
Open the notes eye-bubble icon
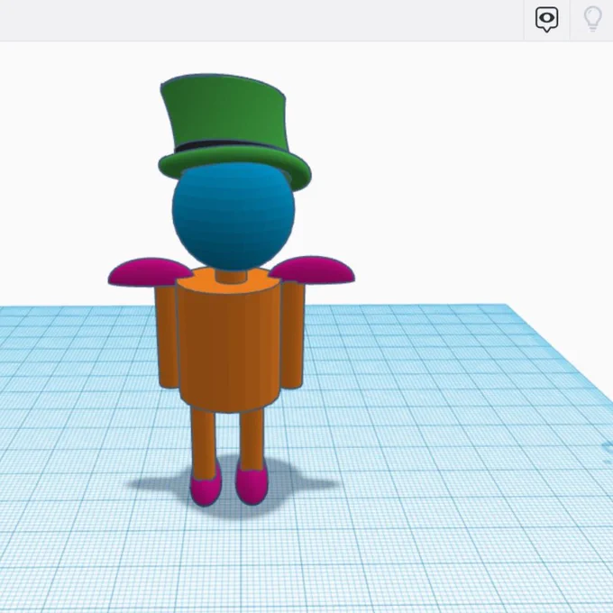pyautogui.click(x=546, y=19)
